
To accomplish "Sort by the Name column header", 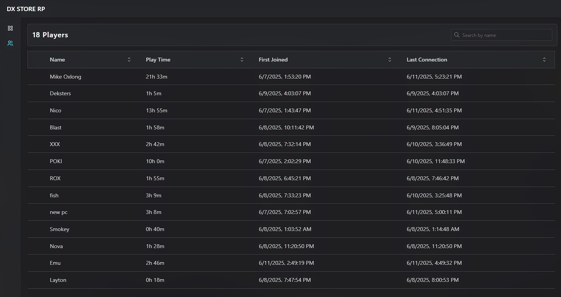I will point(57,60).
